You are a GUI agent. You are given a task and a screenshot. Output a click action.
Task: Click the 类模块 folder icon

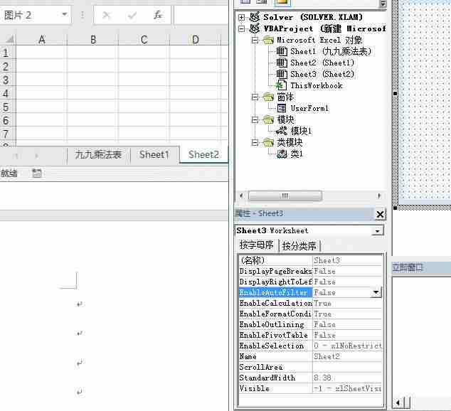click(268, 142)
